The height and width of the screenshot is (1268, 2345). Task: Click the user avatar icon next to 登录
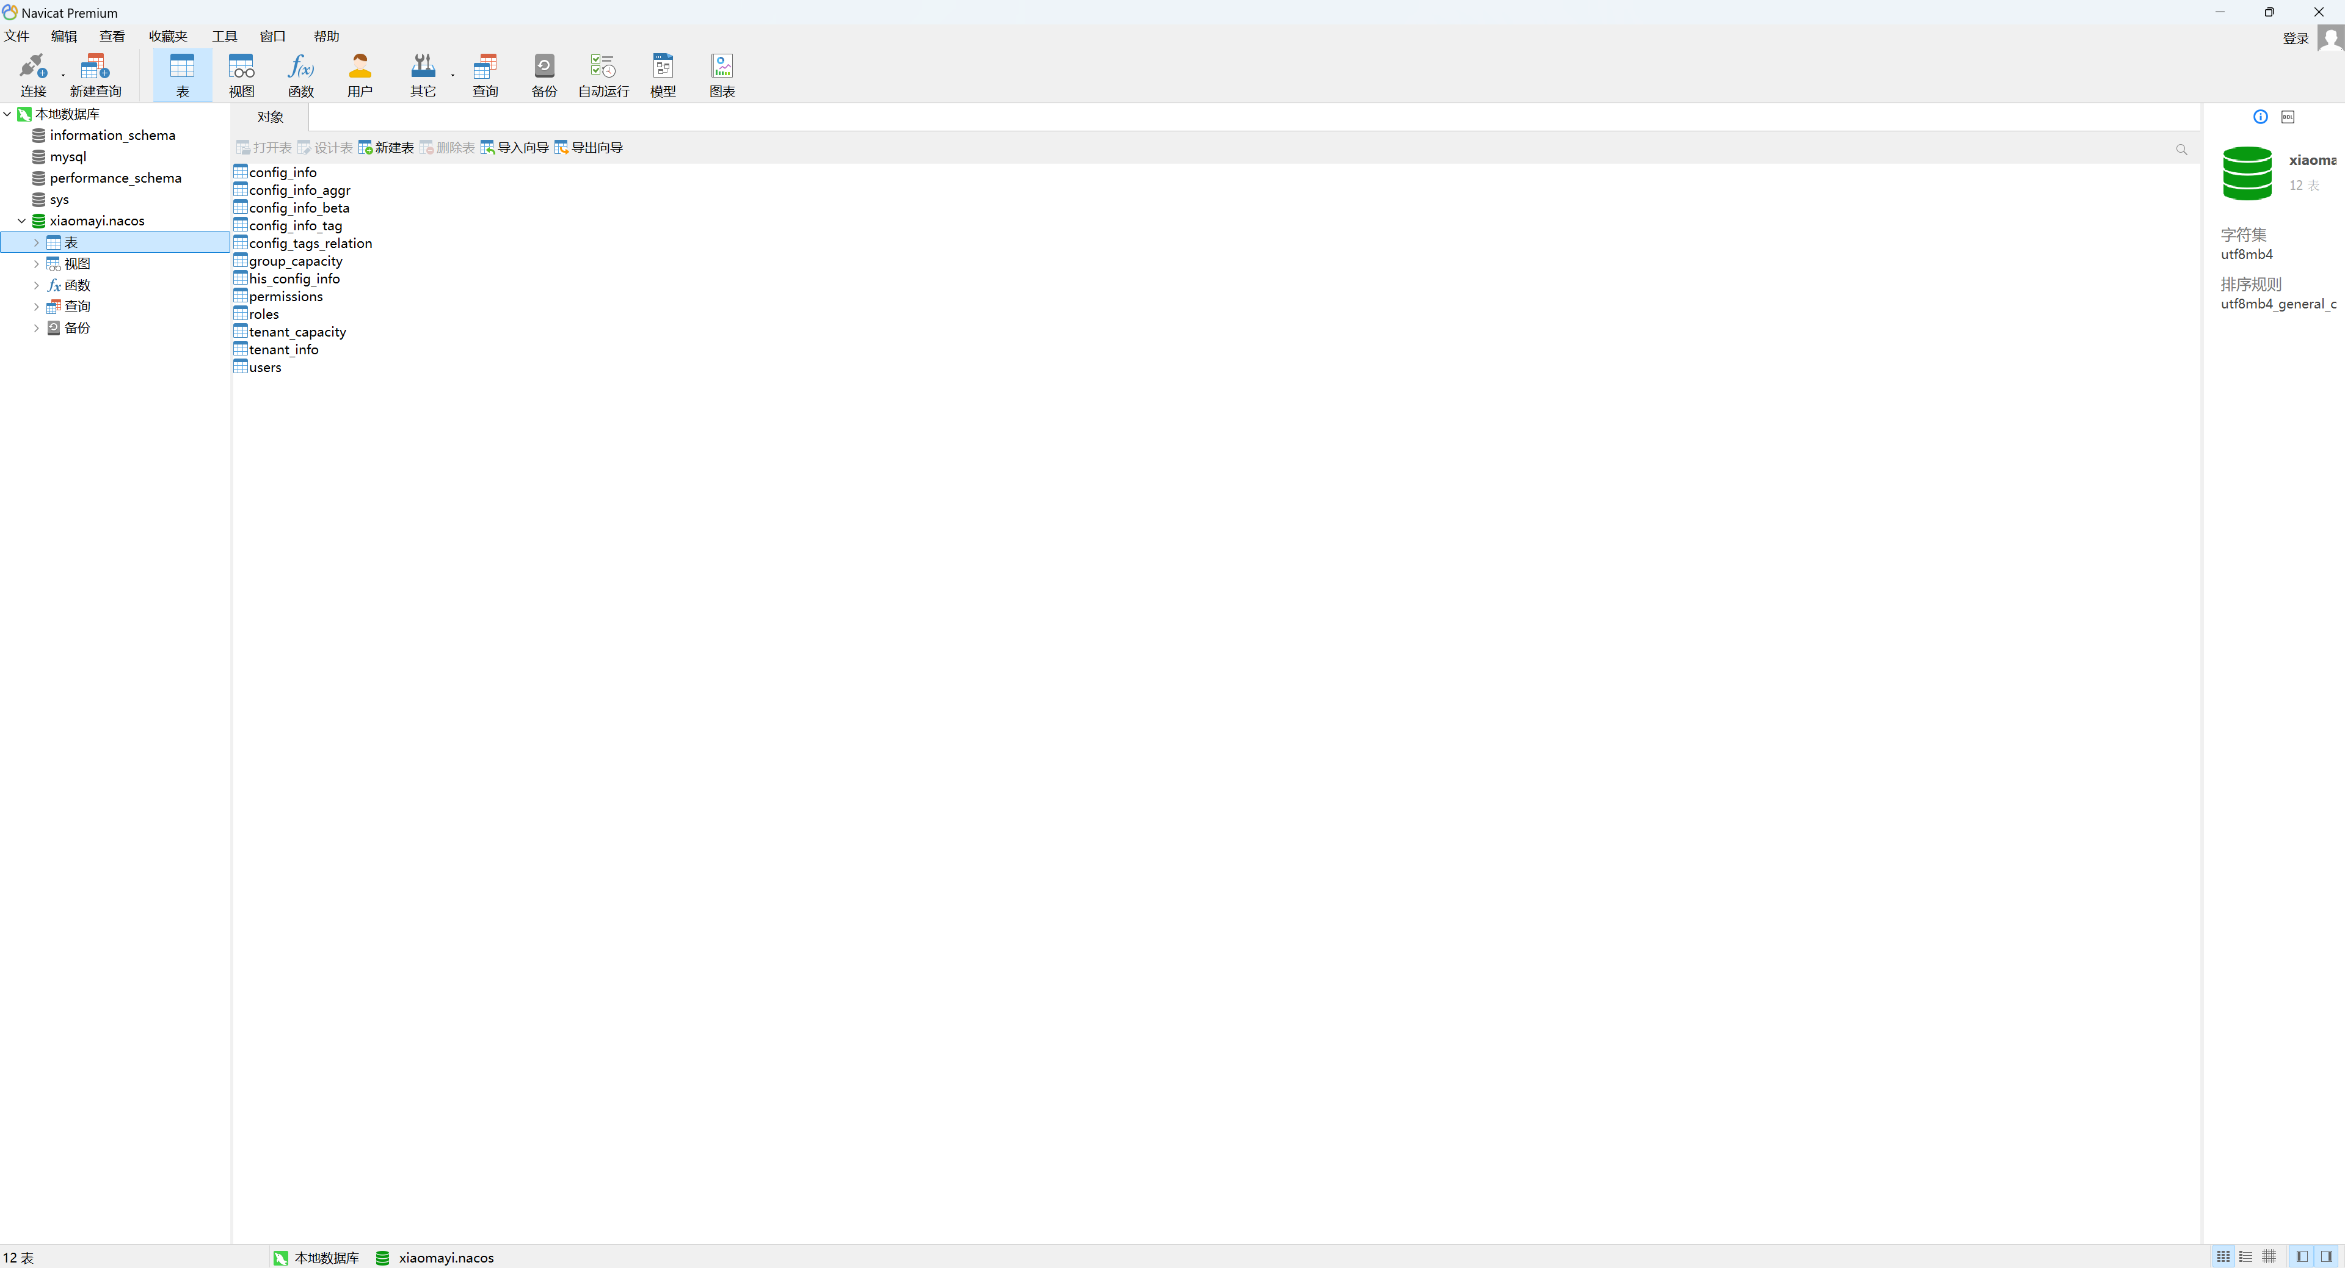coord(2330,38)
